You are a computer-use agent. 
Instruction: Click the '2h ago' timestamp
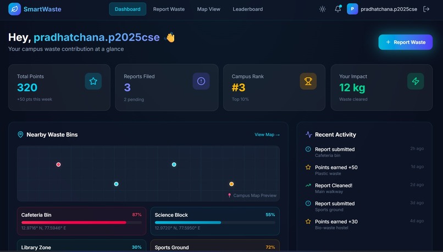(x=417, y=148)
